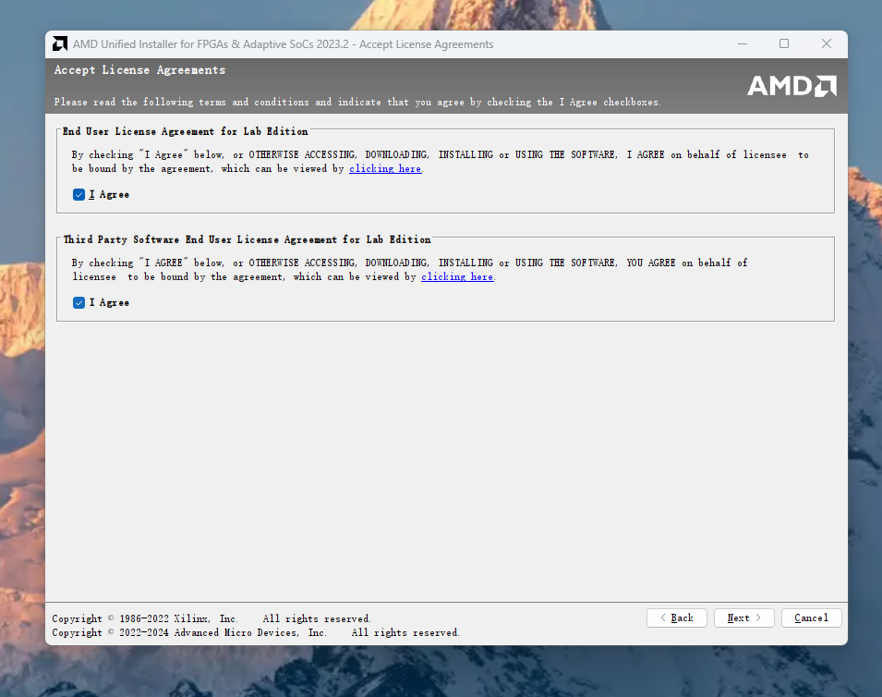This screenshot has height=697, width=882.
Task: Click the left chevron on Back button
Action: pyautogui.click(x=663, y=618)
